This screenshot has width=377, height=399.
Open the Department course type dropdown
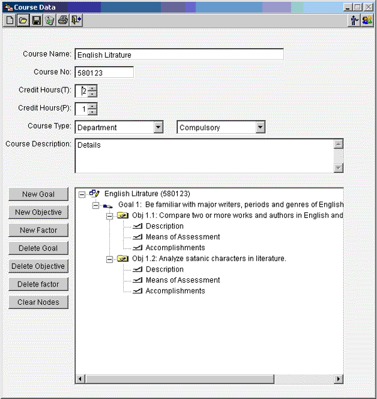[158, 127]
